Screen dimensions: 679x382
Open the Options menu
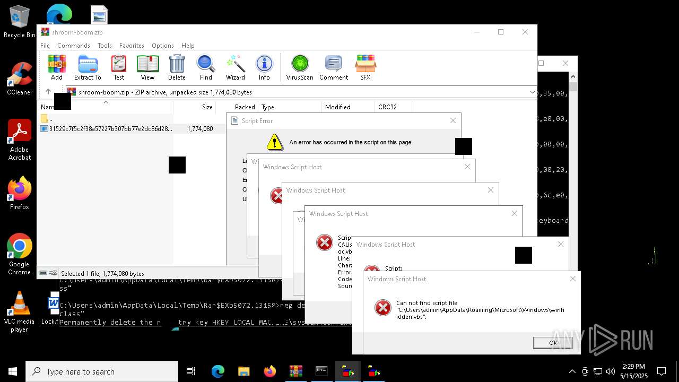pyautogui.click(x=163, y=46)
